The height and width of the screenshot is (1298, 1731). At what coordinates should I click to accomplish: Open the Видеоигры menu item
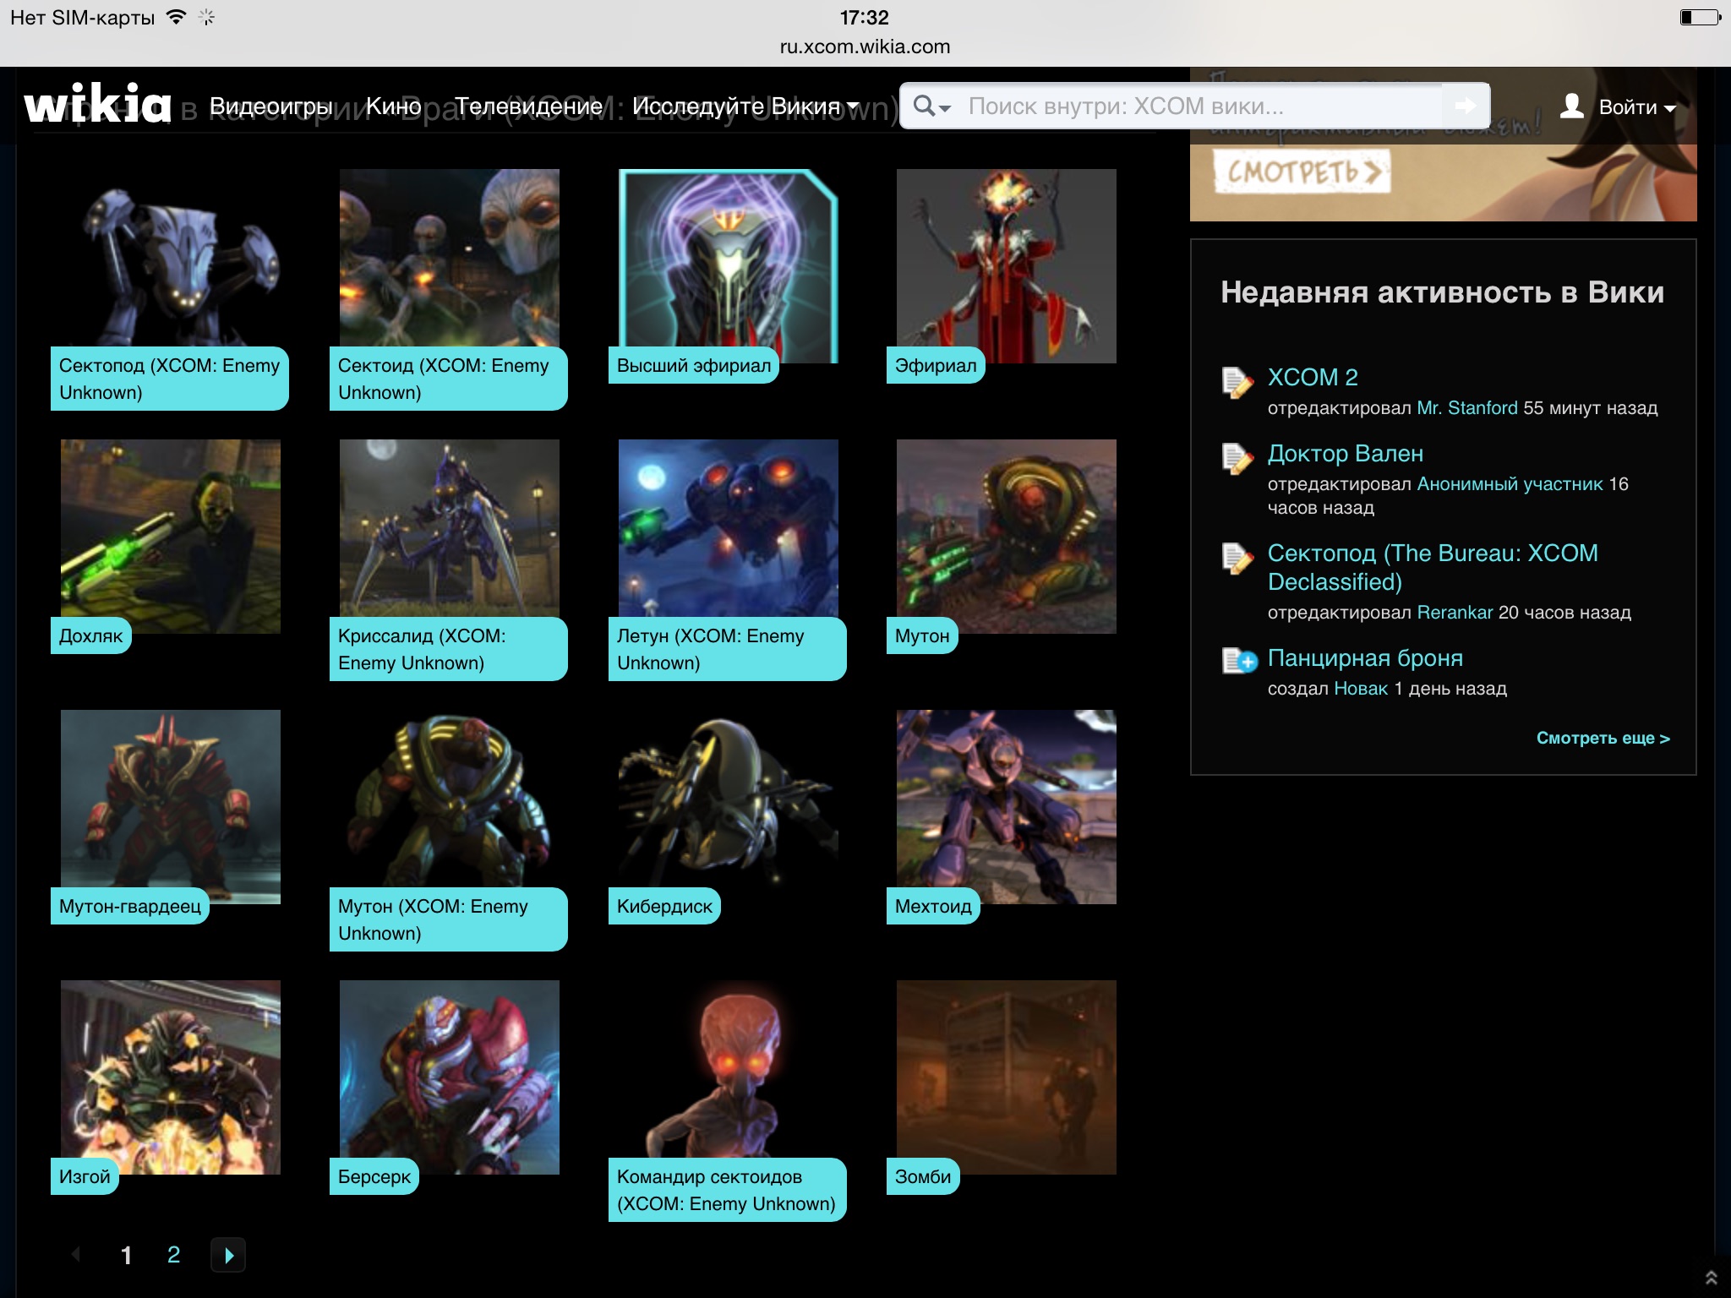coord(270,106)
